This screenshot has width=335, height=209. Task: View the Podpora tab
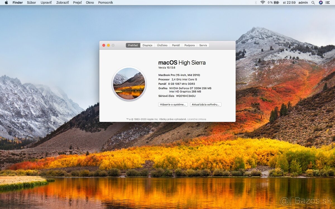189,45
